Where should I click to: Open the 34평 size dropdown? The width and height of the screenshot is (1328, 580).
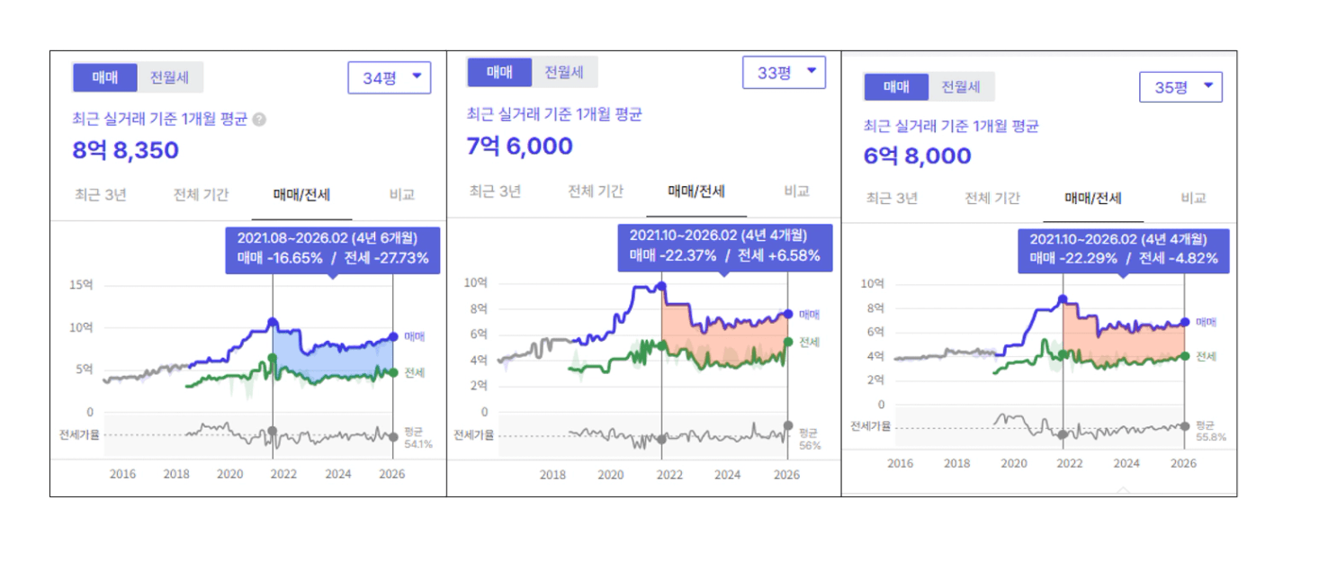[389, 78]
